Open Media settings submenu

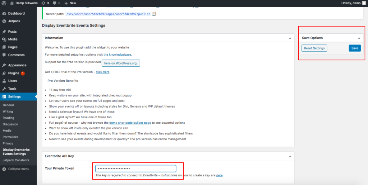[x=7, y=131]
